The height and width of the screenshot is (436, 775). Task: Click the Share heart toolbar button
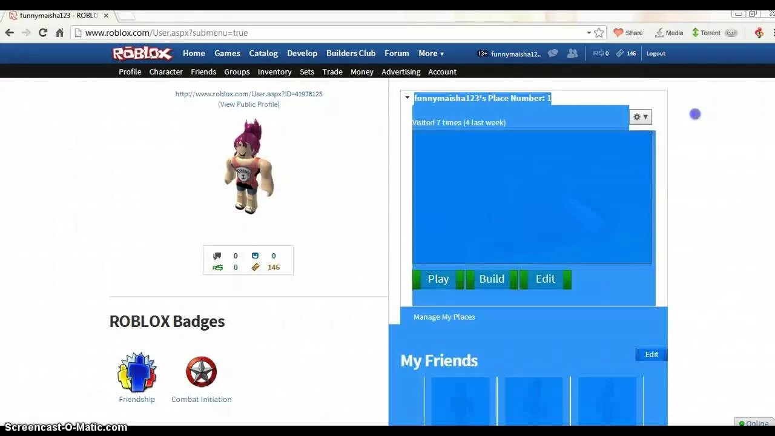(x=628, y=33)
